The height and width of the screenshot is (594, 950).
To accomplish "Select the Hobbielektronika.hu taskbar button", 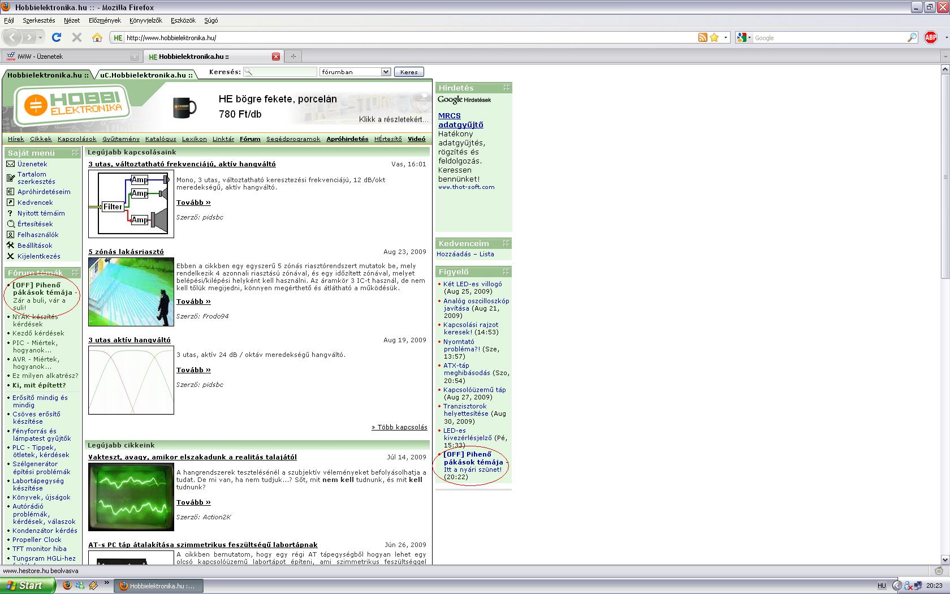I will [x=159, y=586].
